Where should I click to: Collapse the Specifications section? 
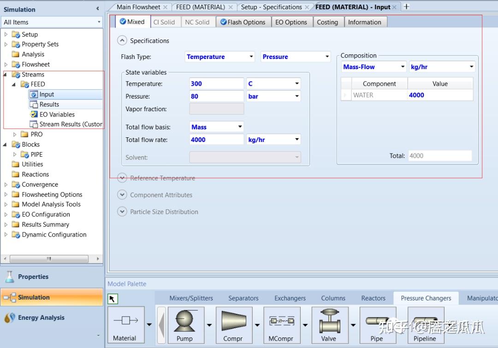(122, 41)
